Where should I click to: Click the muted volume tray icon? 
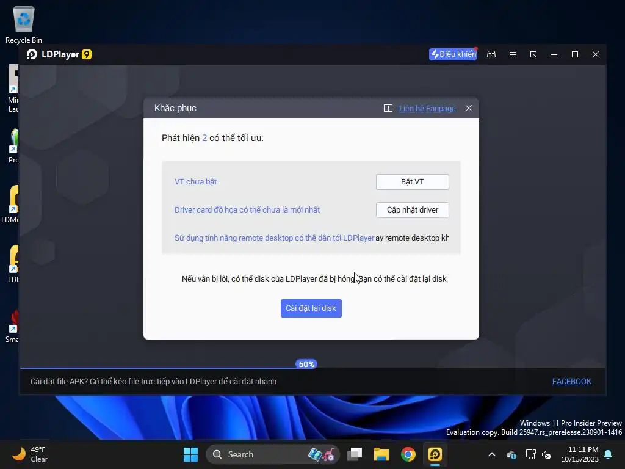[546, 454]
